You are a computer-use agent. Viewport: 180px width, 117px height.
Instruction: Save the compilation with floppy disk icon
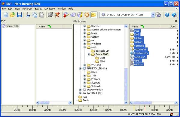click(x=20, y=15)
